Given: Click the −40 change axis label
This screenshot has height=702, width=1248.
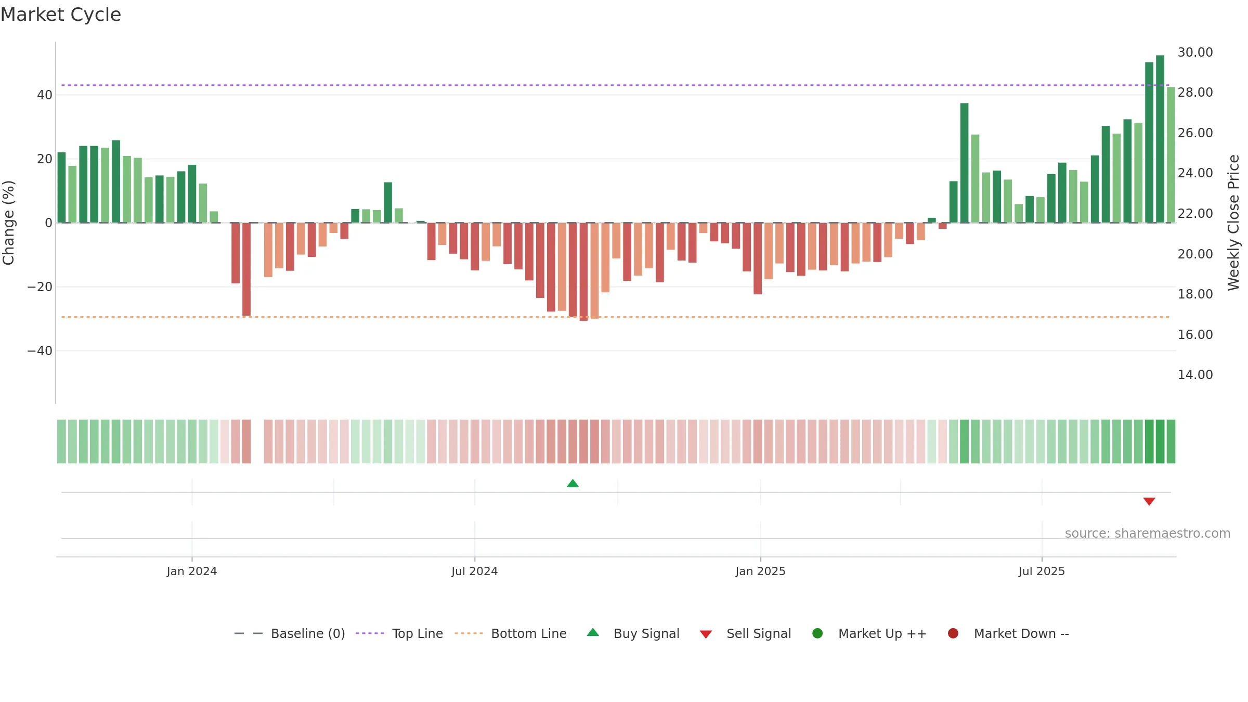Looking at the screenshot, I should 40,351.
